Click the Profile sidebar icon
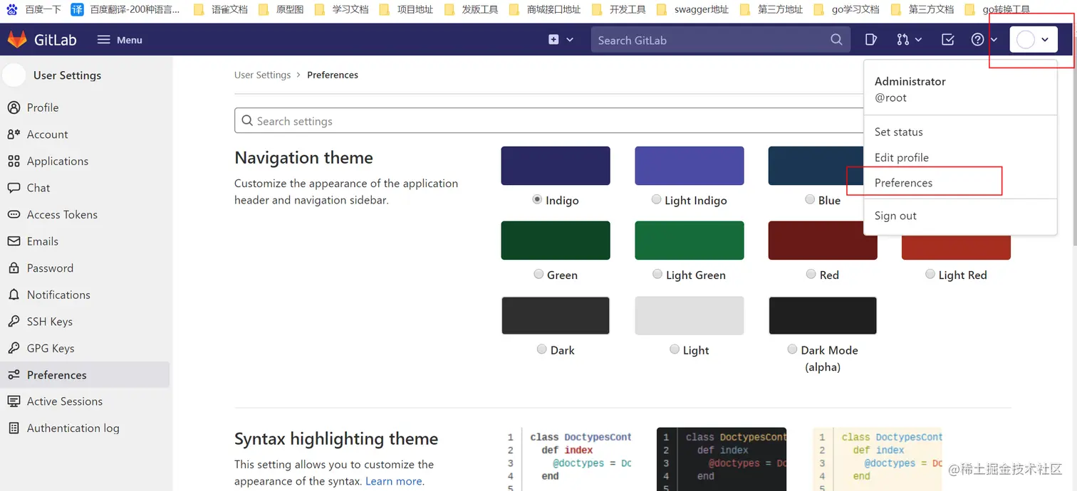 (x=14, y=107)
